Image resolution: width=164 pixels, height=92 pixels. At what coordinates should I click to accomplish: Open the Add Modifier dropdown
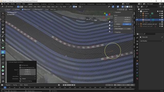(x=151, y=41)
